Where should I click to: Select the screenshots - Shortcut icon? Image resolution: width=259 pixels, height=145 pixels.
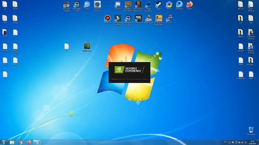click(251, 34)
